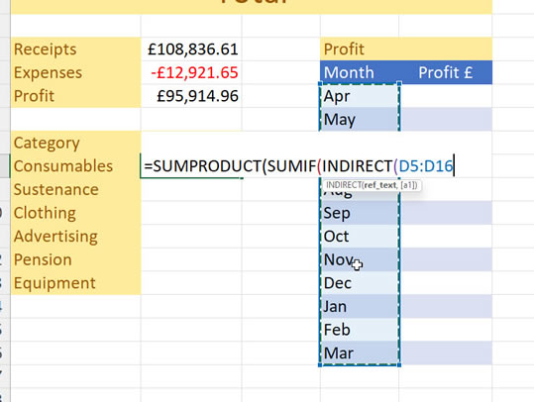This screenshot has height=402, width=534.
Task: Select the Apr month cell
Action: click(360, 96)
